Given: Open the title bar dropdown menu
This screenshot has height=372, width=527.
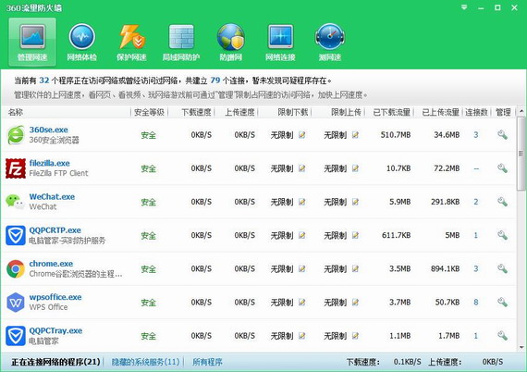Looking at the screenshot, I should click(x=464, y=7).
